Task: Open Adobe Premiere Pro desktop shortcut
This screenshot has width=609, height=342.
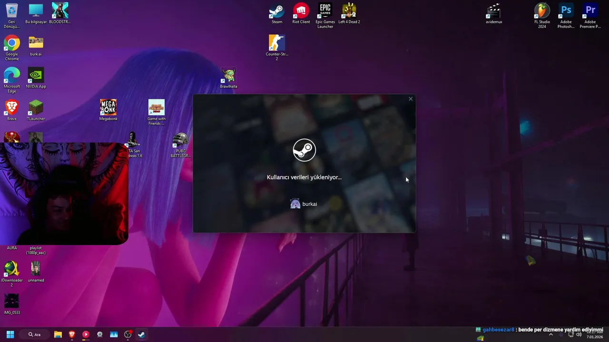Action: [590, 16]
